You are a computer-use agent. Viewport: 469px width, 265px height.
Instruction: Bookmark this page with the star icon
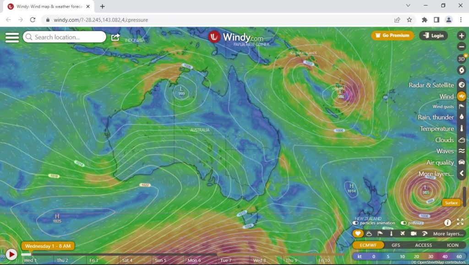pos(409,20)
